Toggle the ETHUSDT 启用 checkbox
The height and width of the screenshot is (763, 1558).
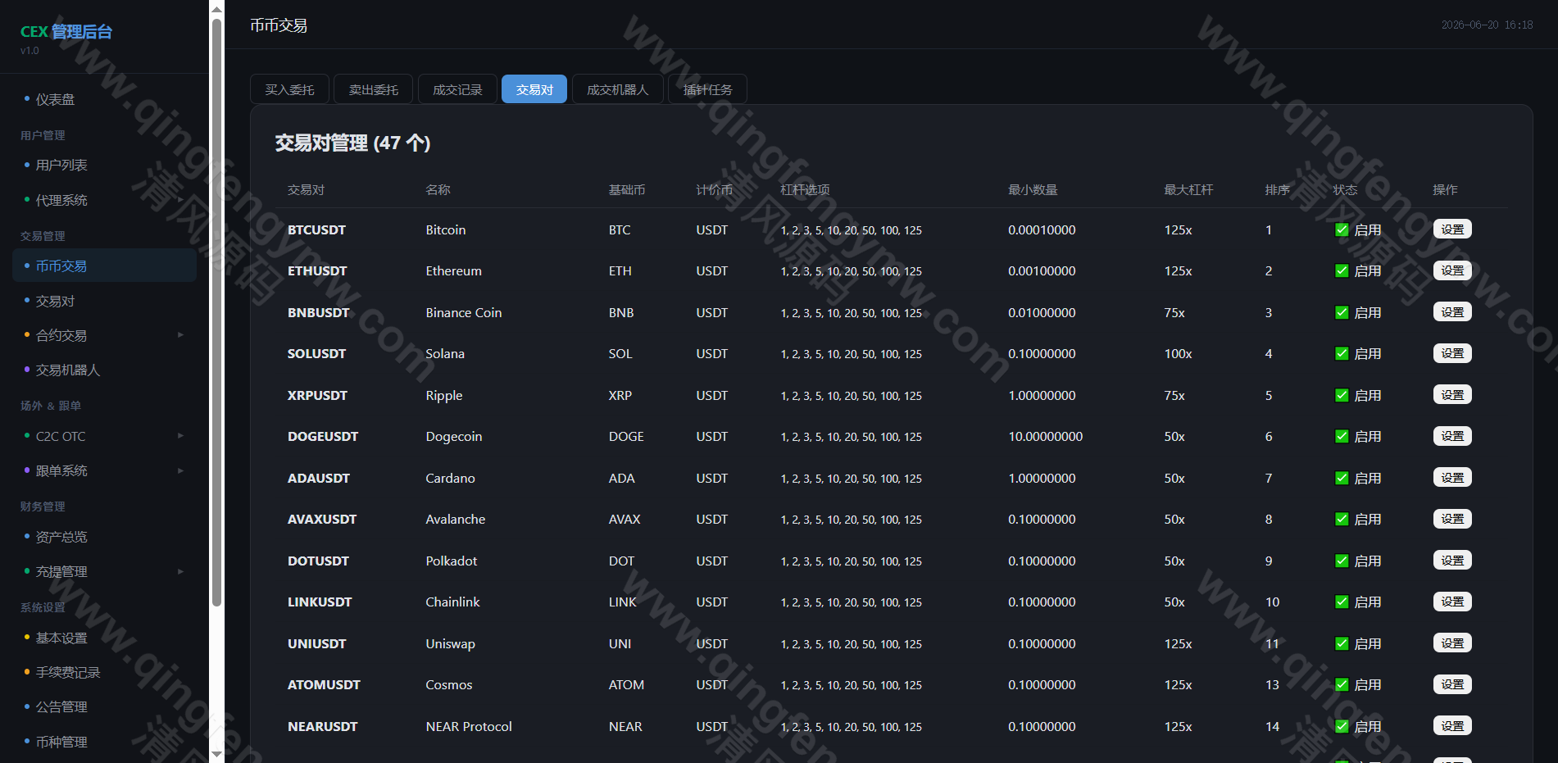tap(1342, 271)
